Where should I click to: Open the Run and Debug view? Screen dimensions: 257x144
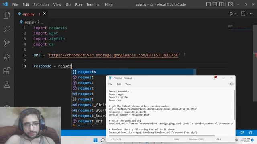tap(7, 57)
